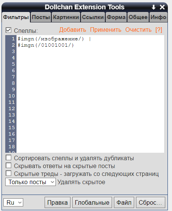Image resolution: width=172 pixels, height=211 pixels.
Task: Click spell line '#imgn(/изображение/)'
Action: [x=51, y=39]
